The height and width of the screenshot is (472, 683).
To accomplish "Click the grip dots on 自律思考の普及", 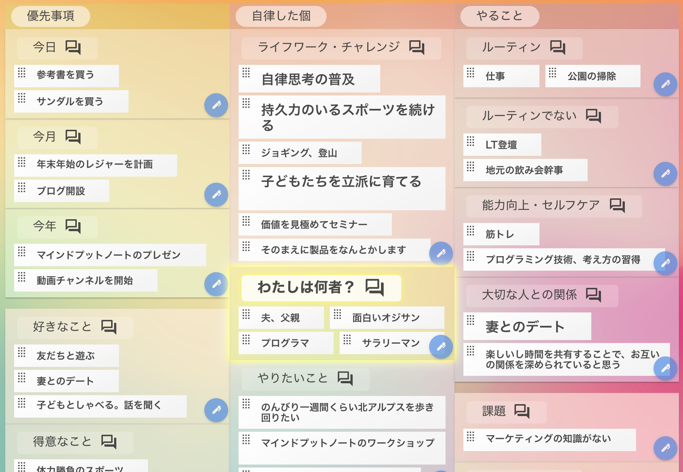I will pyautogui.click(x=246, y=73).
